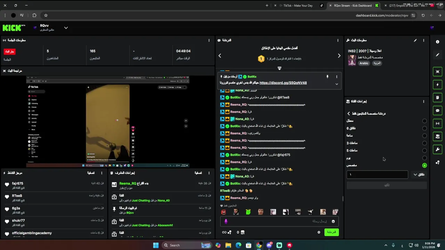
Task: Click the stream preview video thumbnail
Action: point(108,122)
